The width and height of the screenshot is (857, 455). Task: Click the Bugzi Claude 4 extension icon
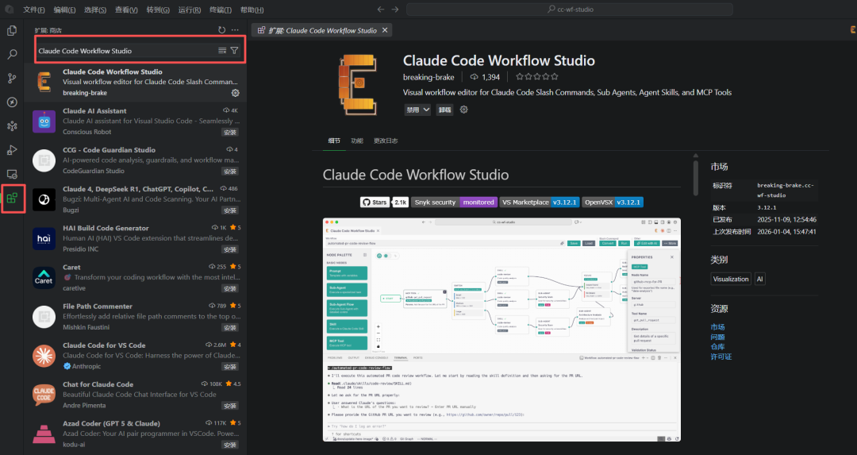pyautogui.click(x=44, y=199)
